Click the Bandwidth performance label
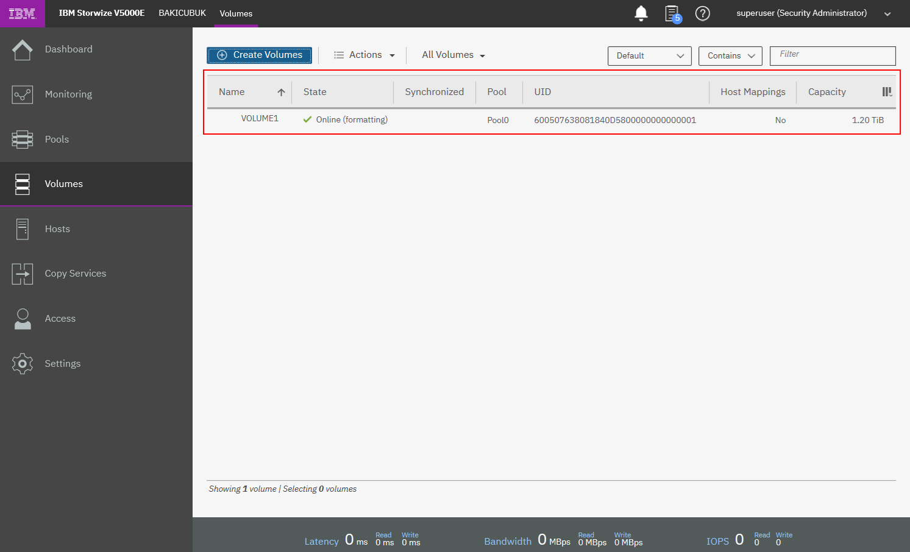 point(508,542)
